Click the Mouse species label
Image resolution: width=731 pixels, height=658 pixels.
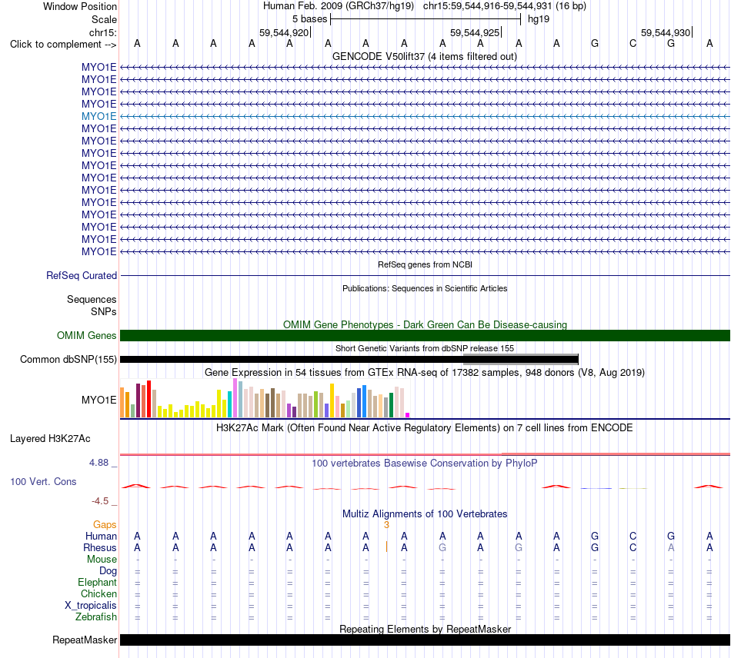tap(102, 560)
